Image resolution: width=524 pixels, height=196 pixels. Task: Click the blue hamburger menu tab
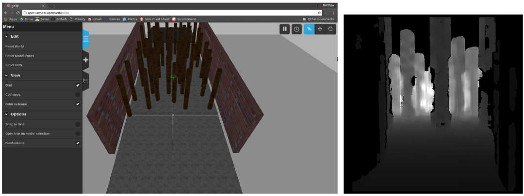86,39
